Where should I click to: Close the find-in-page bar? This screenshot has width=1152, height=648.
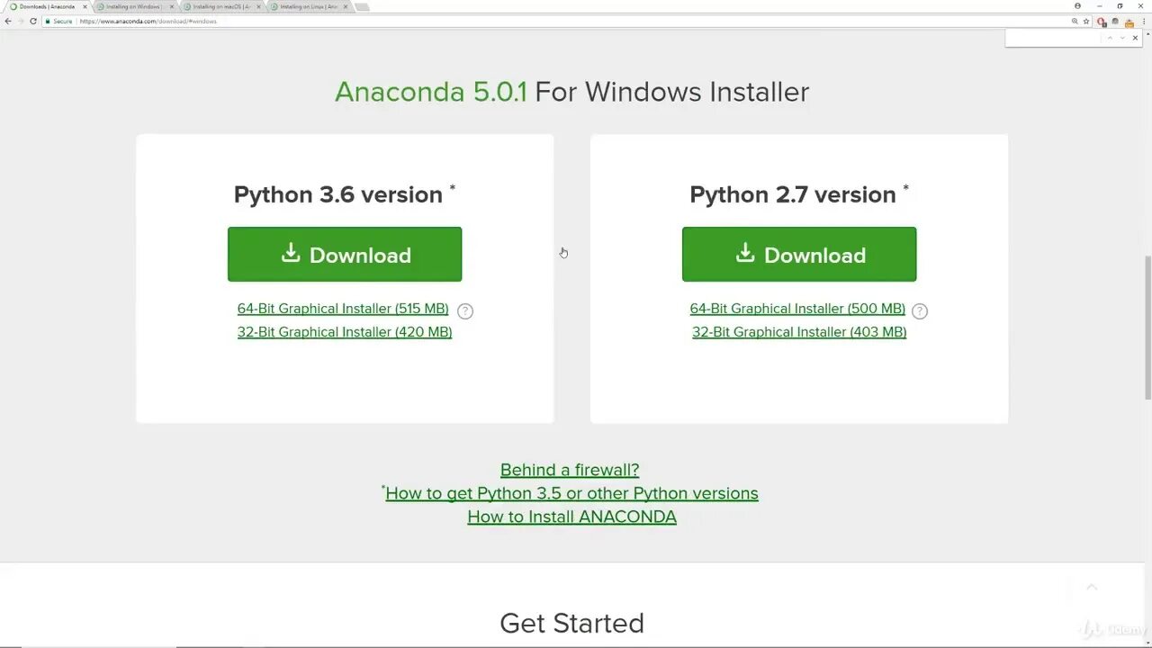[1135, 38]
